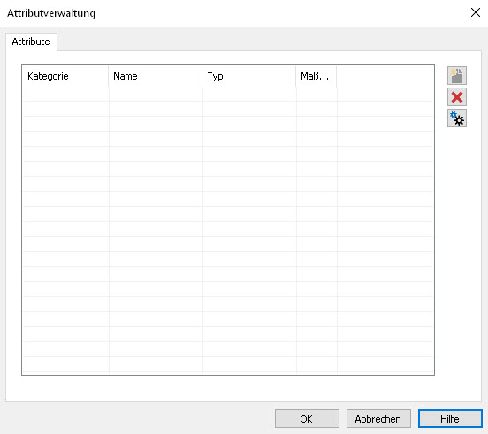488x434 pixels.
Task: Click the empty header area after the Maß... column
Action: 385,76
